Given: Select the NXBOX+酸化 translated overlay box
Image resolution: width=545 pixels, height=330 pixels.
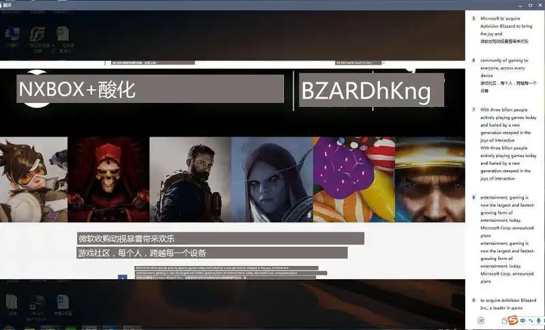Looking at the screenshot, I should coord(150,89).
